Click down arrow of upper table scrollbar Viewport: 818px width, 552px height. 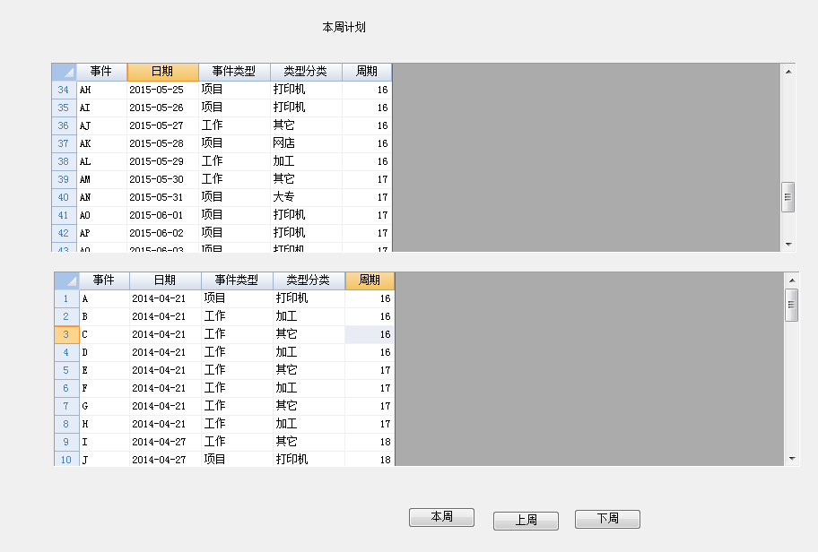(x=788, y=245)
